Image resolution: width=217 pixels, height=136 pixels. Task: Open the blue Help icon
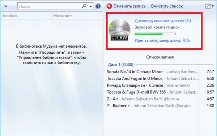98,6
